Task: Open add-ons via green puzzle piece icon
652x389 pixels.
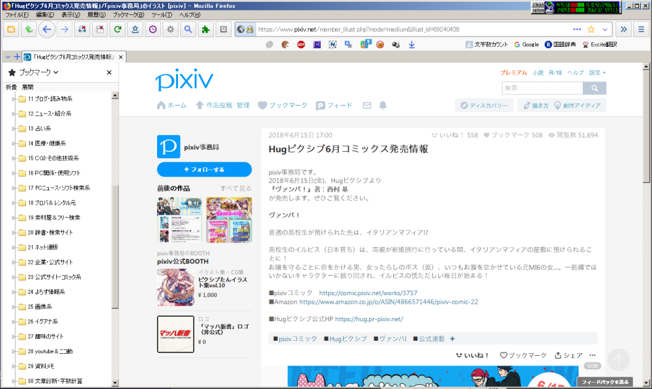Action: [206, 29]
